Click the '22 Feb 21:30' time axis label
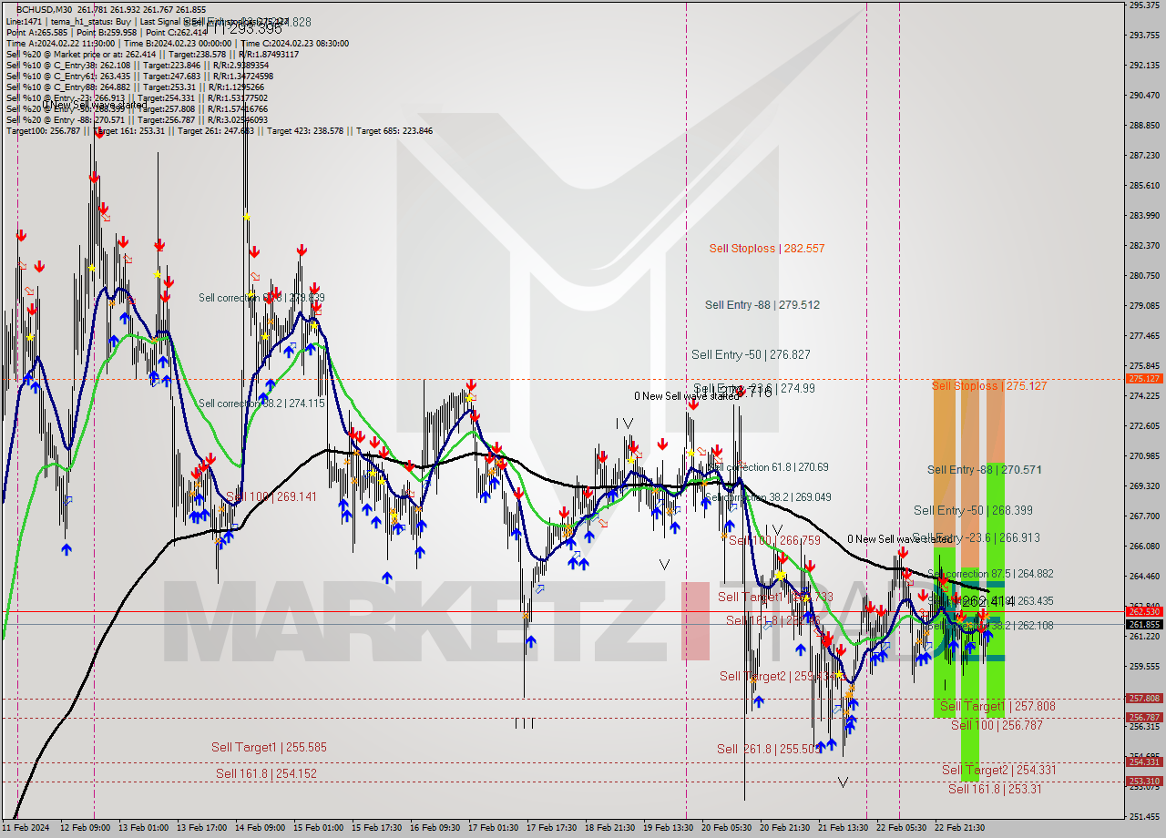1166x838 pixels. [x=959, y=828]
